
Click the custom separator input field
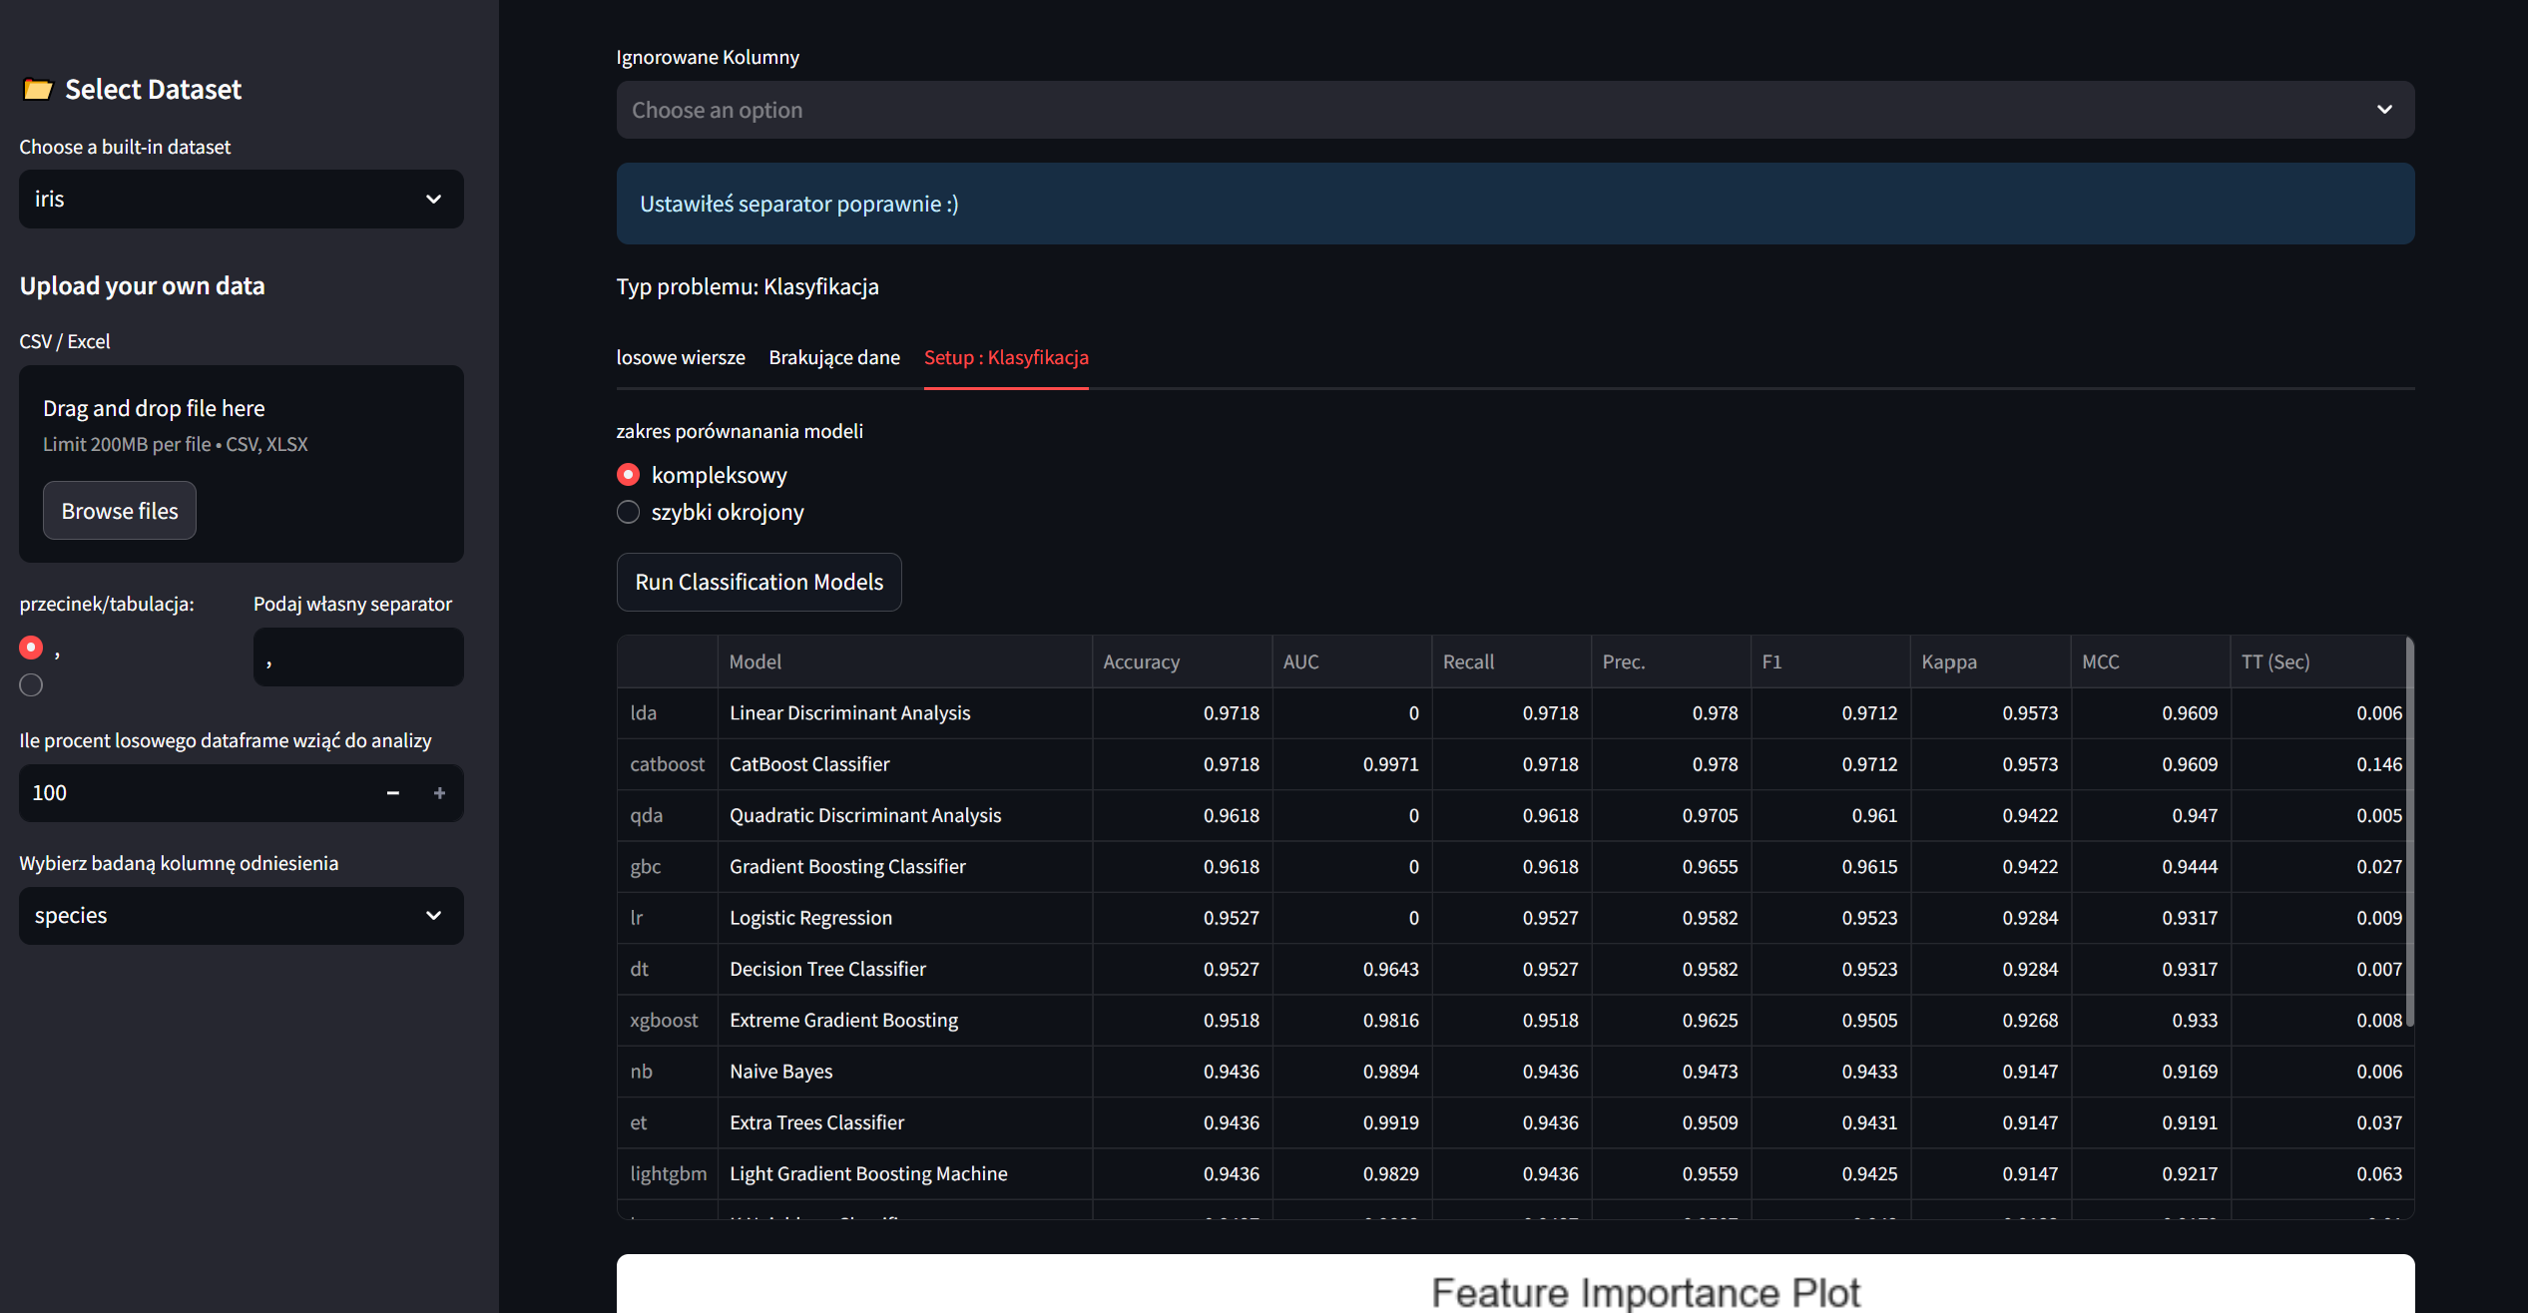click(x=357, y=657)
